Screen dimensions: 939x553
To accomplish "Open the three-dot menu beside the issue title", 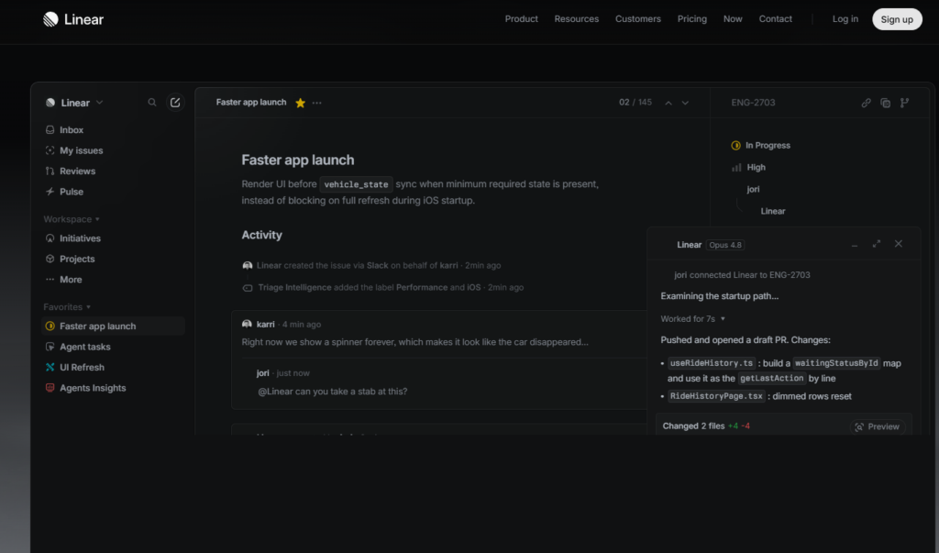I will tap(316, 103).
